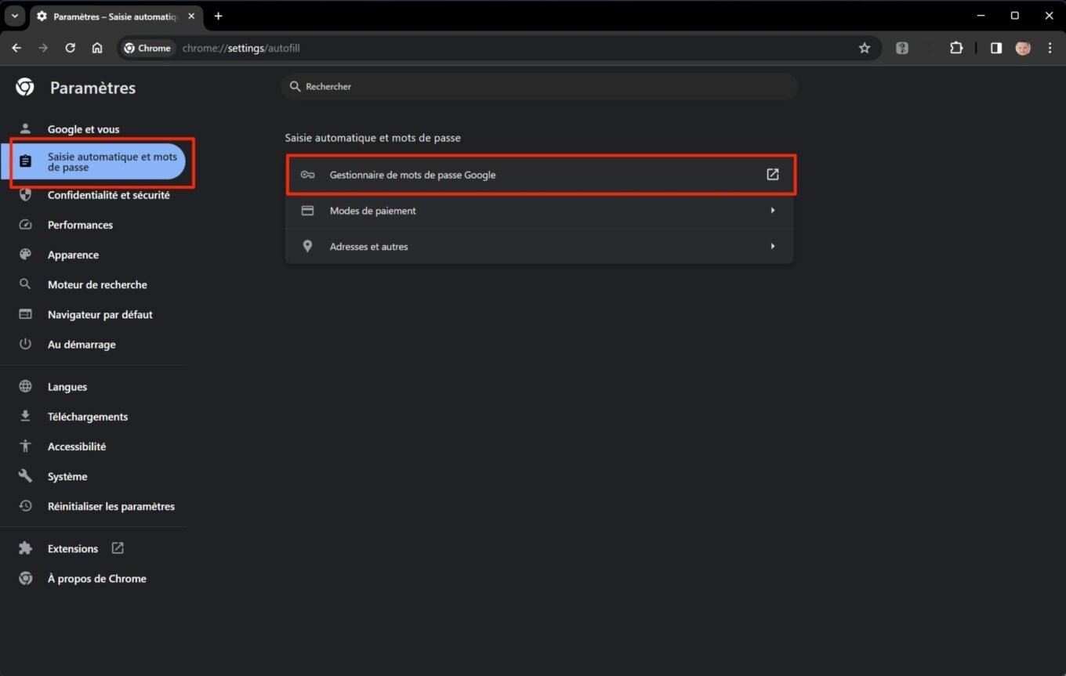Click the browser forward arrow
Screen dimensions: 1066x676
(43, 48)
